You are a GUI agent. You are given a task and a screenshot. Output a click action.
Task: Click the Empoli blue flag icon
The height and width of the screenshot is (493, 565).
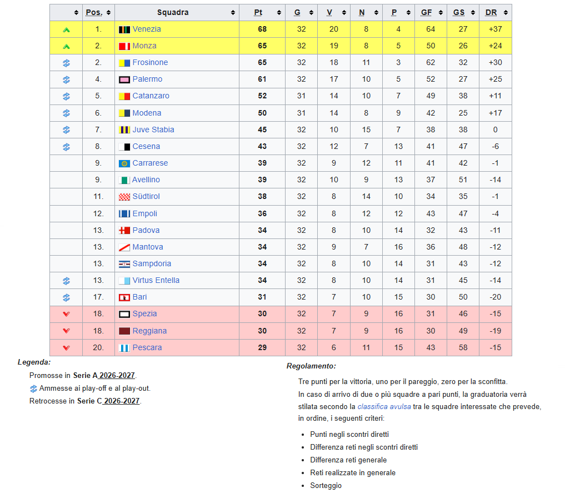[x=124, y=213]
